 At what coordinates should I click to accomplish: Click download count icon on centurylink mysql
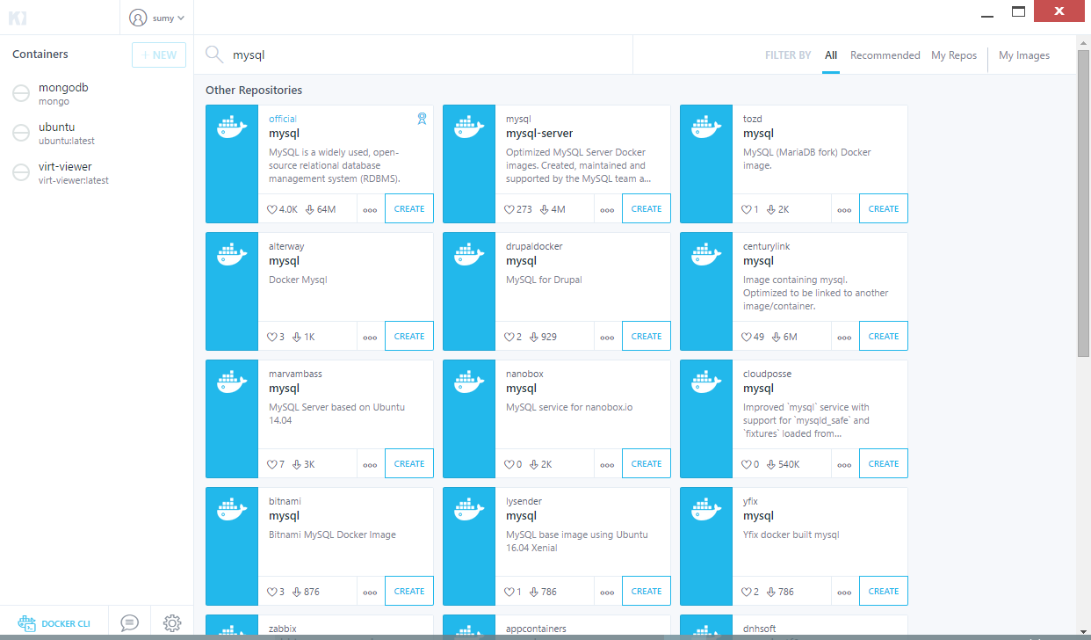(771, 337)
